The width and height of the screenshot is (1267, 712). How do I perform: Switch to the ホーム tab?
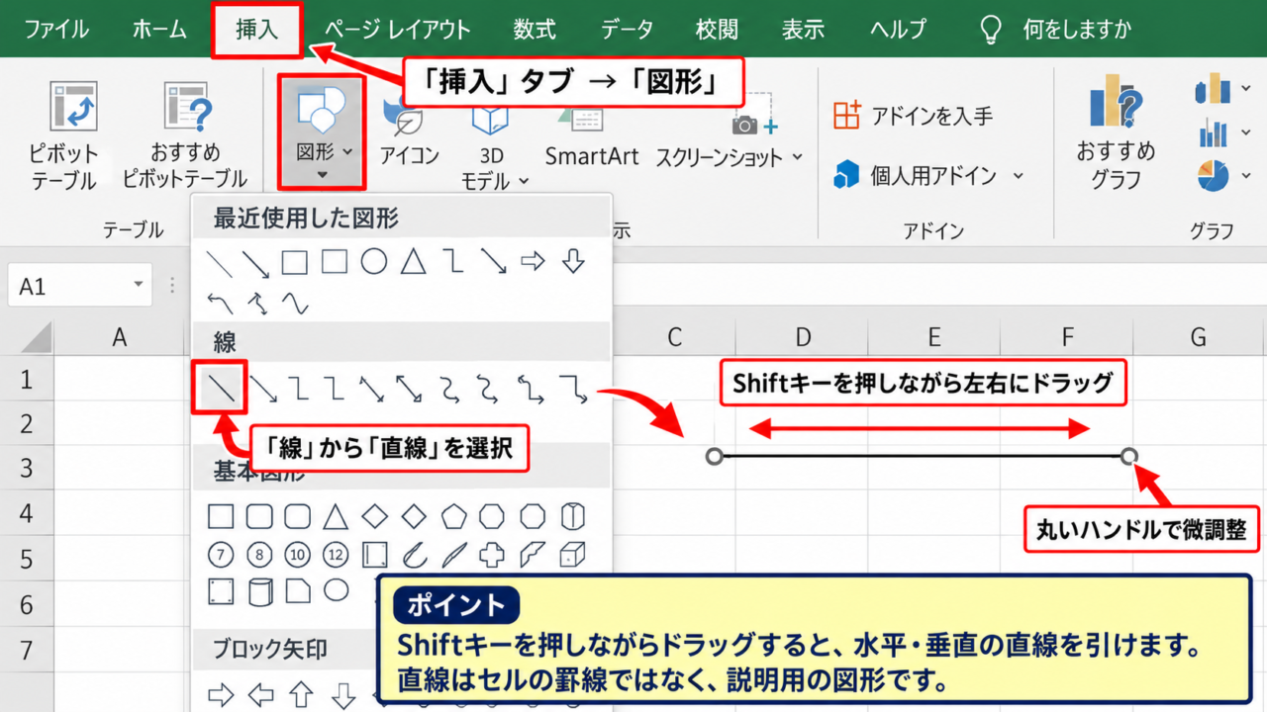(159, 29)
